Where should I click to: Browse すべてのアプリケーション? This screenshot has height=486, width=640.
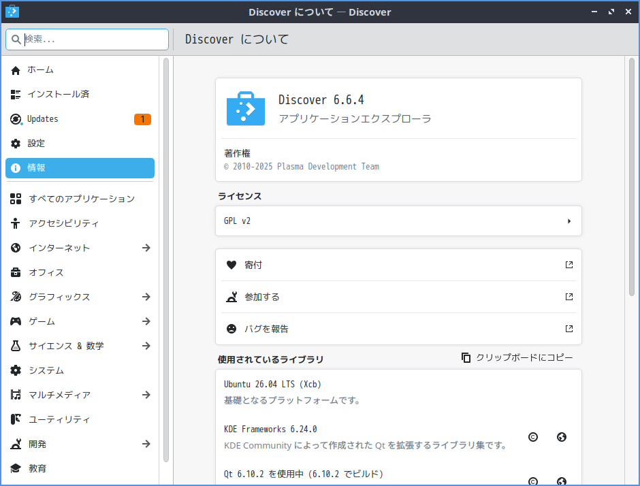(x=80, y=199)
